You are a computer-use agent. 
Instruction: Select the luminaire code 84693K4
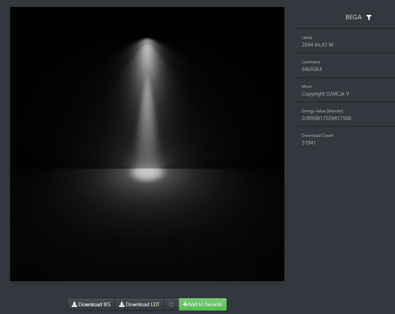coord(312,69)
